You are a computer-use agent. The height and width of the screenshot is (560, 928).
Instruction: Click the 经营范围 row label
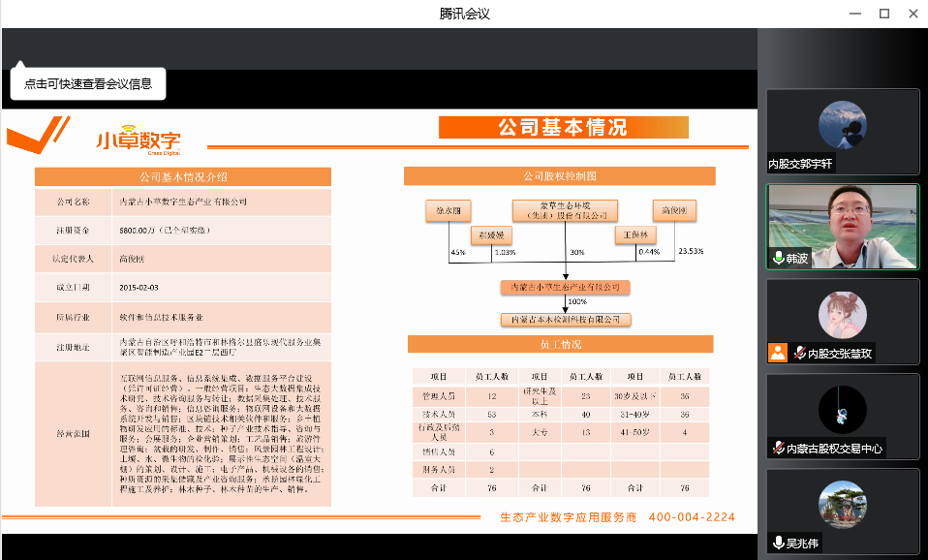click(x=73, y=434)
